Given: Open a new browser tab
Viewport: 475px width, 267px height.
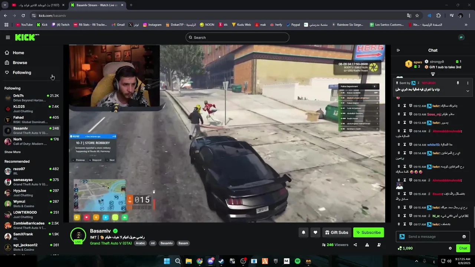Looking at the screenshot, I should click(x=131, y=5).
